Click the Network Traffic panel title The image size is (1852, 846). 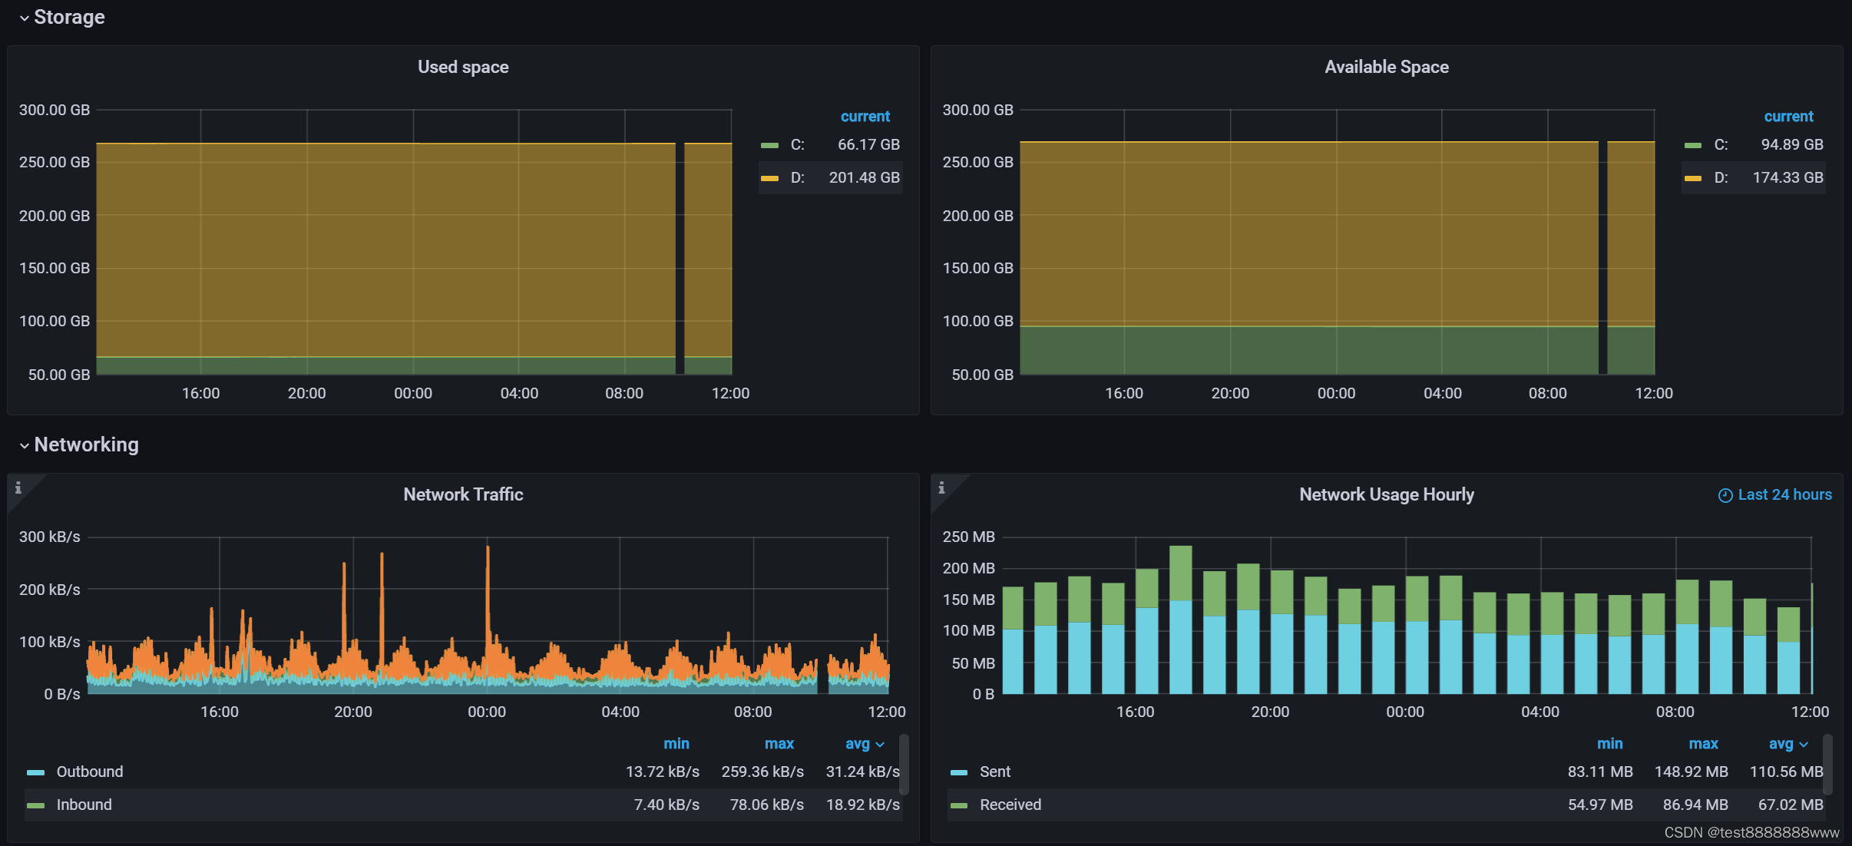coord(463,494)
